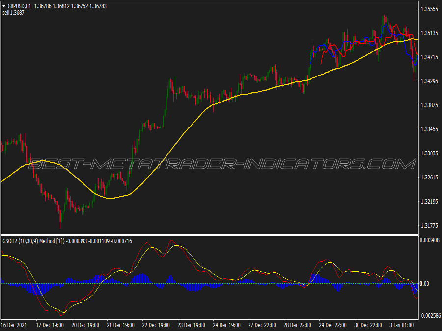Click price level 1.34295 on axis

[429, 81]
